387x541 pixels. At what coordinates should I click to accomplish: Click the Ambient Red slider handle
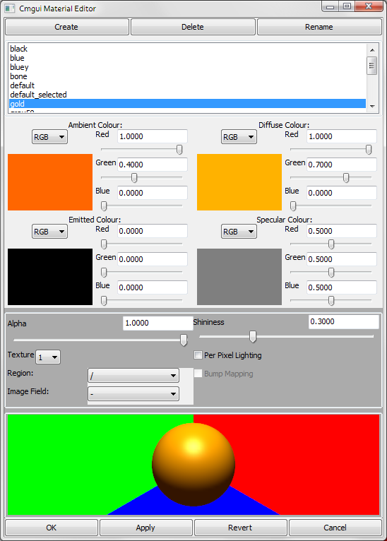179,150
